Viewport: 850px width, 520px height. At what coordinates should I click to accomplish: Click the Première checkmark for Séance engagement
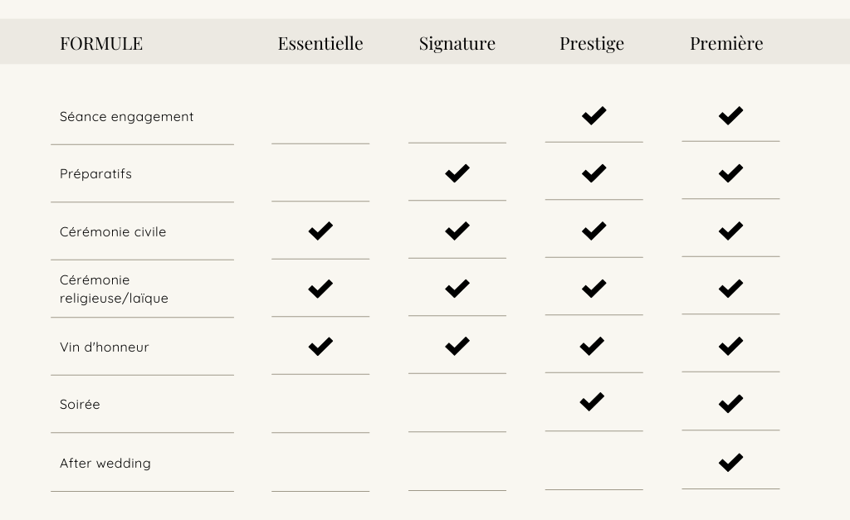pyautogui.click(x=730, y=115)
